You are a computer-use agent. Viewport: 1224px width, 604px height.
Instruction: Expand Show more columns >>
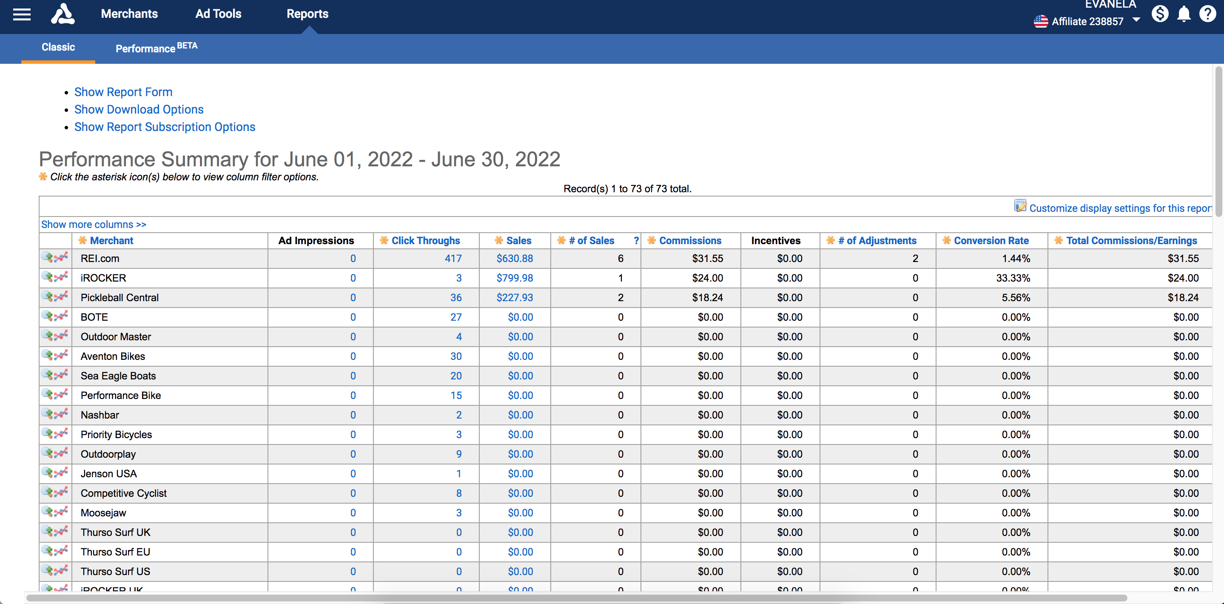(x=94, y=224)
